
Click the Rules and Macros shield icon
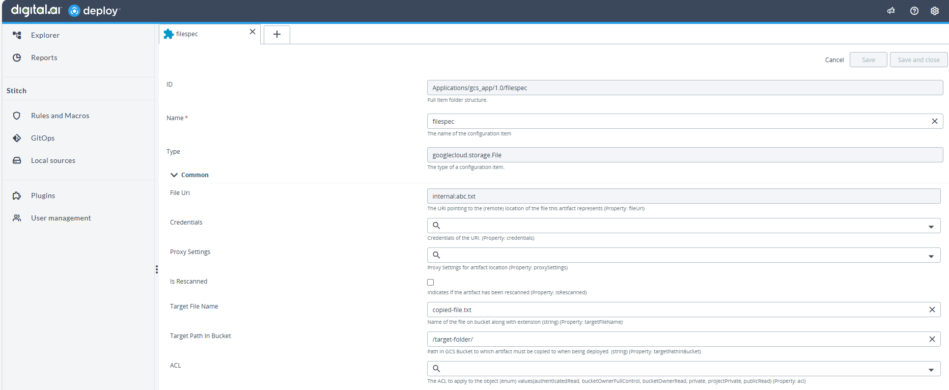click(17, 116)
